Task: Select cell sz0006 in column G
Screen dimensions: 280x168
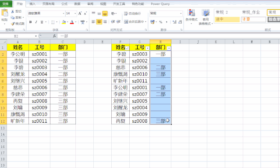Action: [140, 68]
